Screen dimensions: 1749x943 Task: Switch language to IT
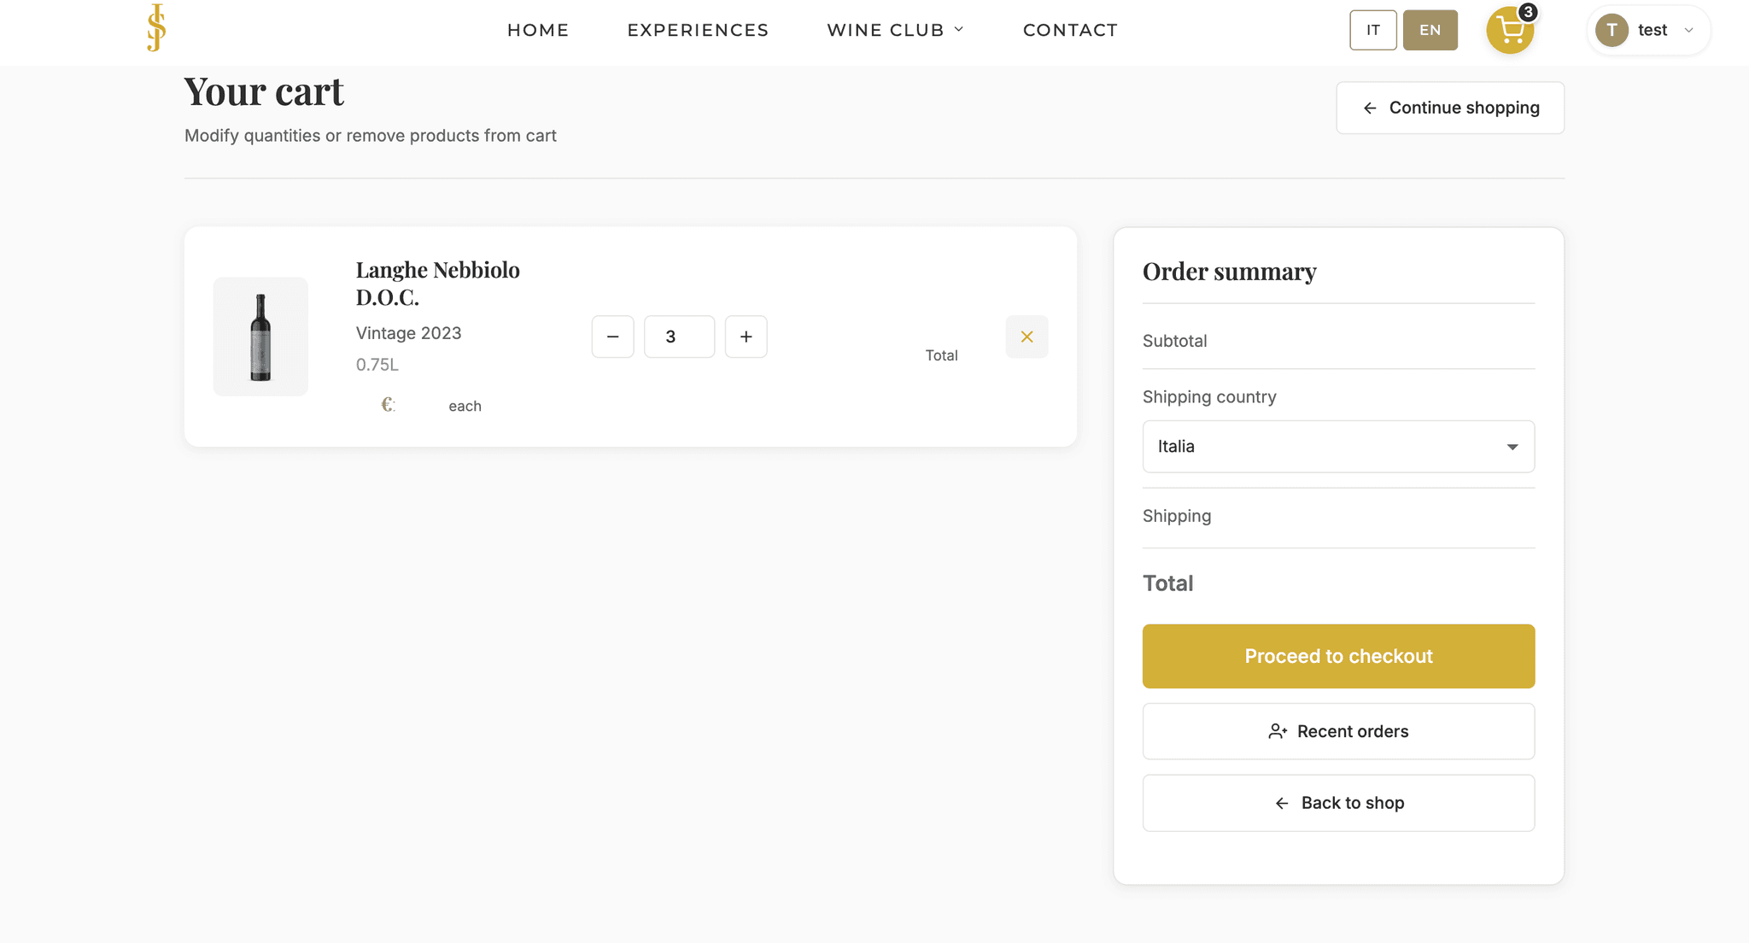1372,30
